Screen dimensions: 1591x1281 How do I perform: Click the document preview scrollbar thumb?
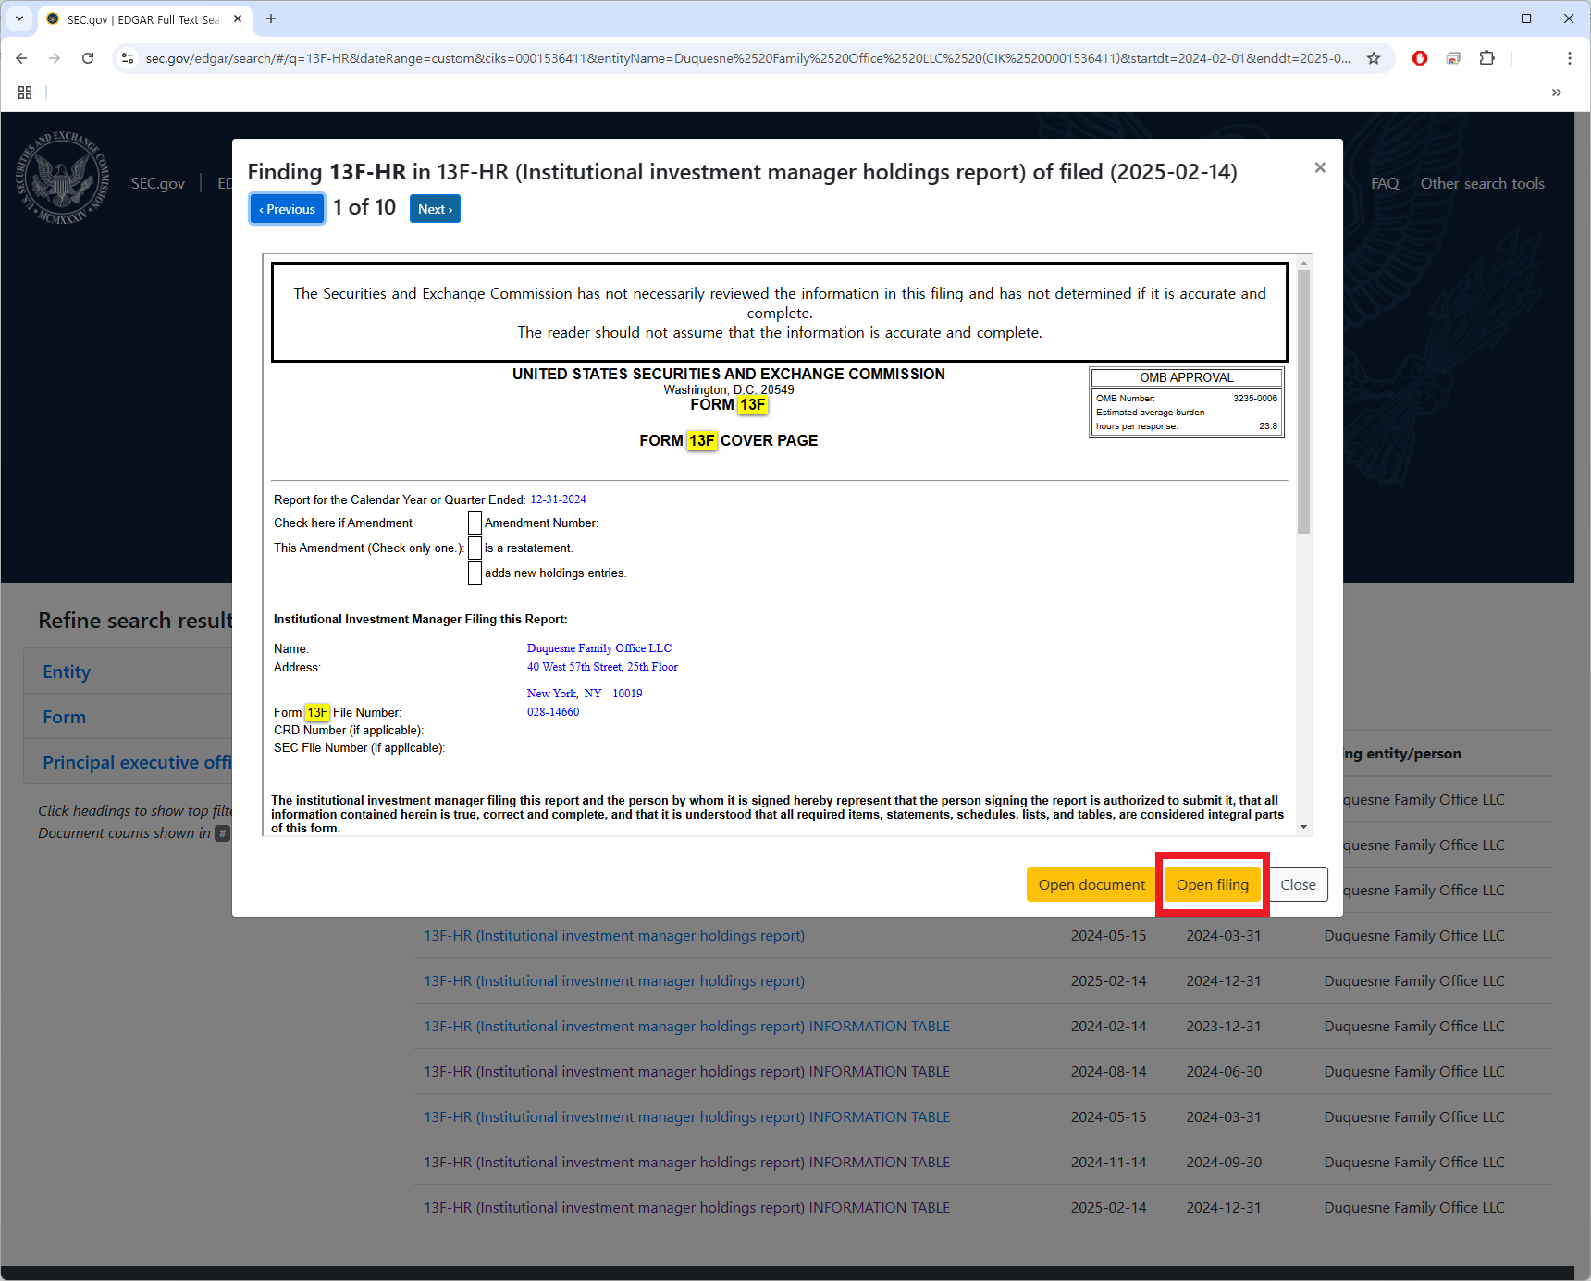pos(1303,402)
